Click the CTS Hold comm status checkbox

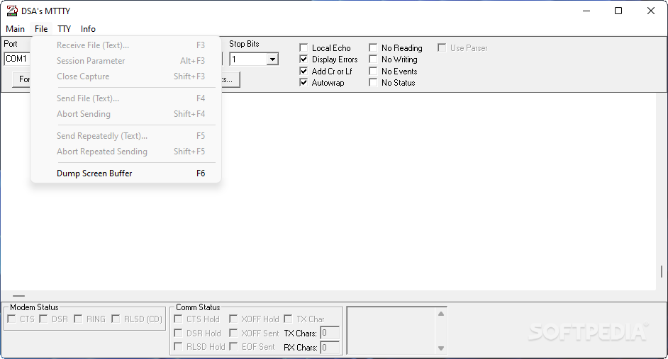pos(179,319)
